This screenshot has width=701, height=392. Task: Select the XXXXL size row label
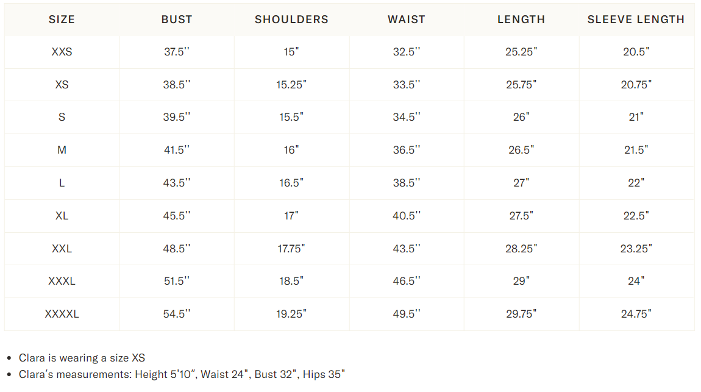(62, 314)
